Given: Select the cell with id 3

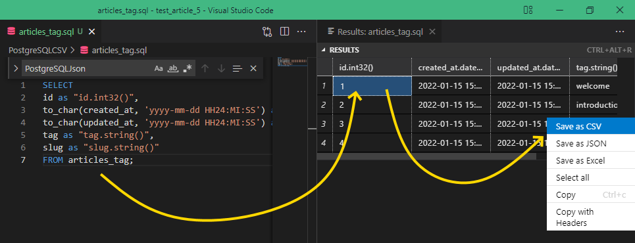Looking at the screenshot, I should 372,123.
